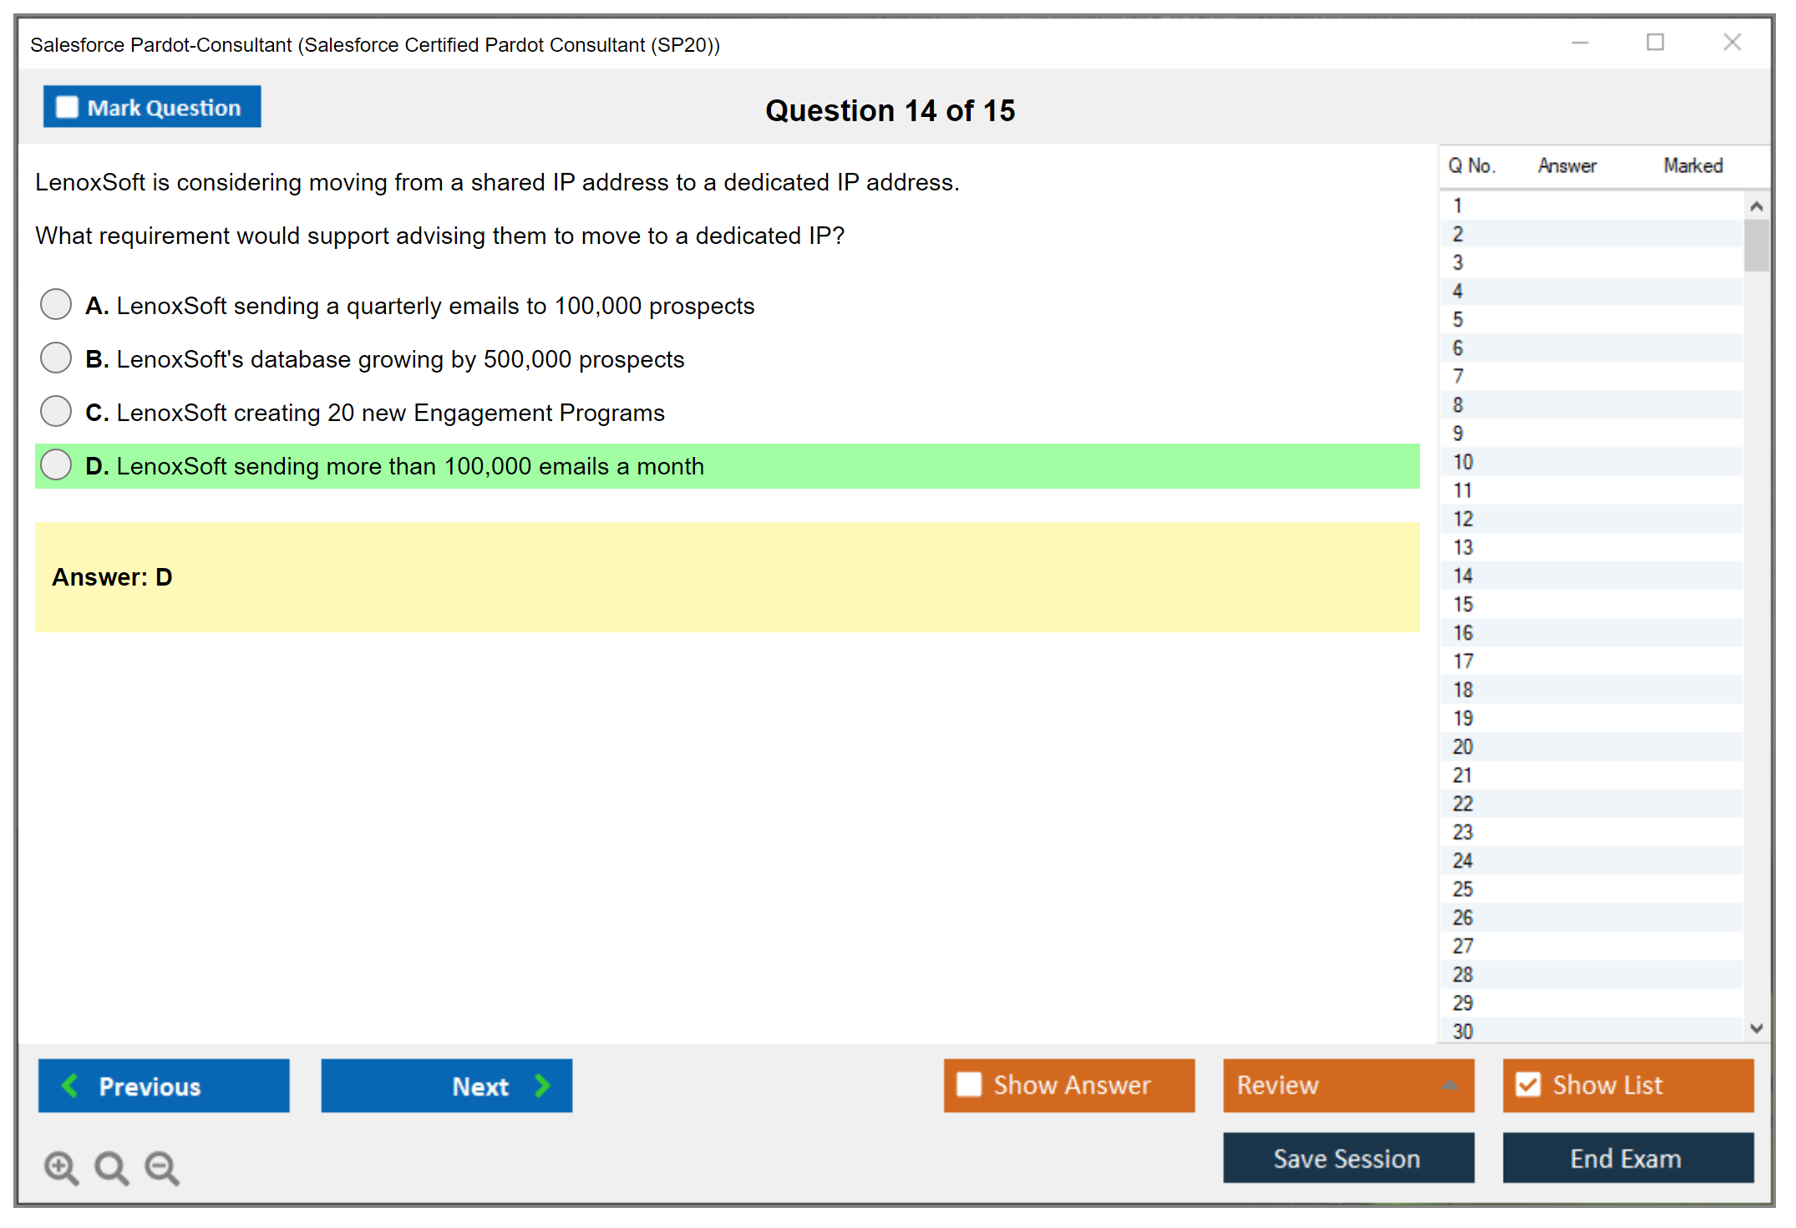Expand the Review dropdown arrow

click(x=1449, y=1085)
